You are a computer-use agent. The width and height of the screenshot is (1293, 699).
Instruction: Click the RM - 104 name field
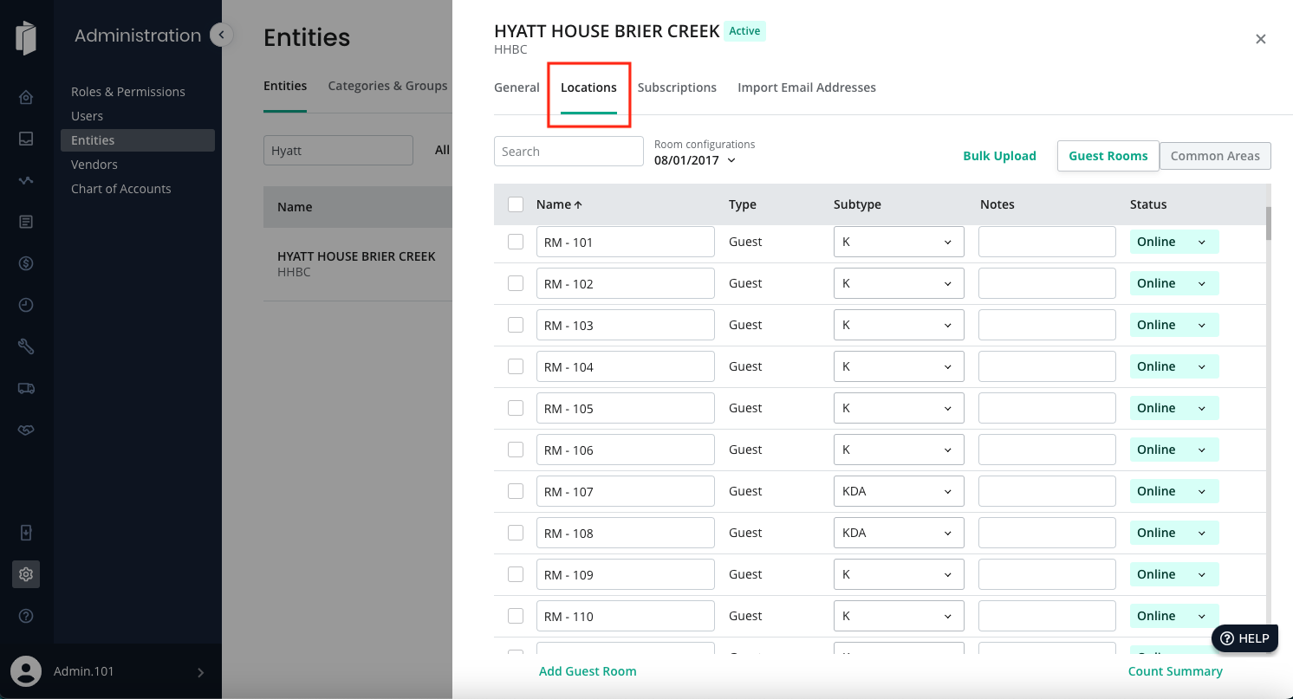(626, 366)
